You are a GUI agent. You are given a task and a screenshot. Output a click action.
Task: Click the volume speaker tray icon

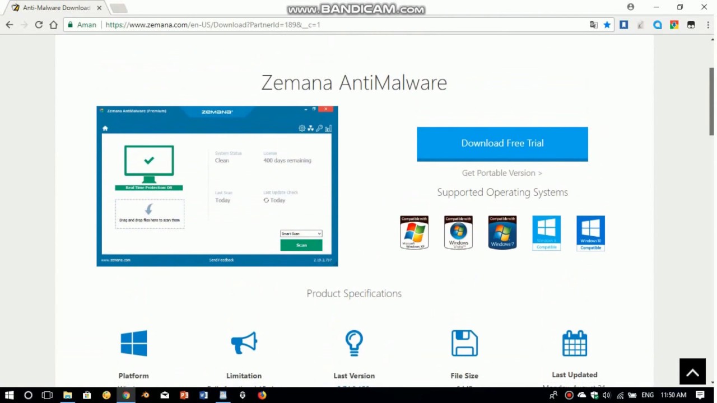(606, 395)
